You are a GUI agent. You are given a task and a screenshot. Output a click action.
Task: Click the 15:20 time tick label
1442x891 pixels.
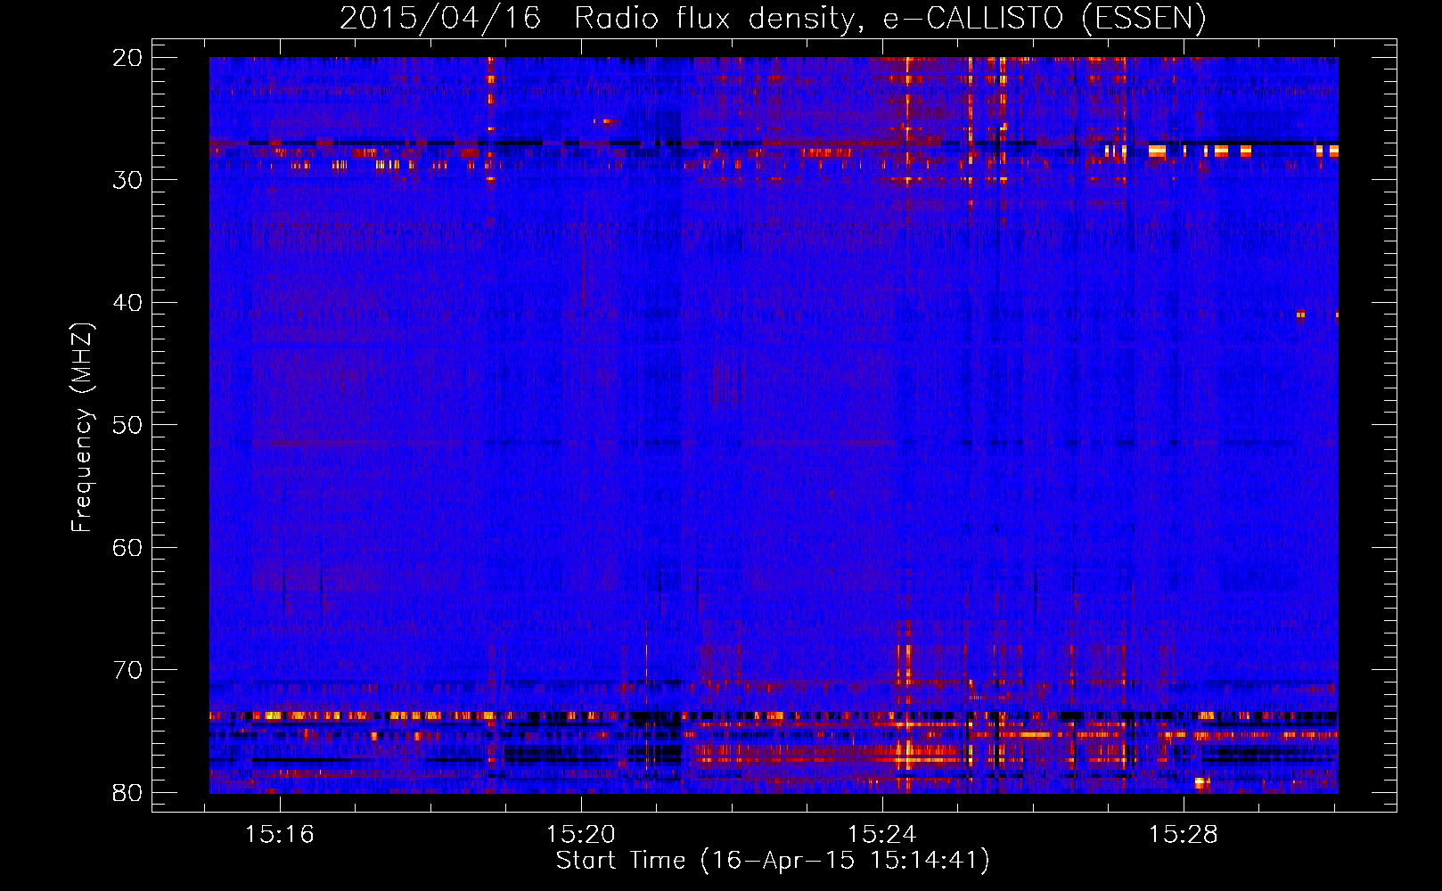pyautogui.click(x=581, y=835)
